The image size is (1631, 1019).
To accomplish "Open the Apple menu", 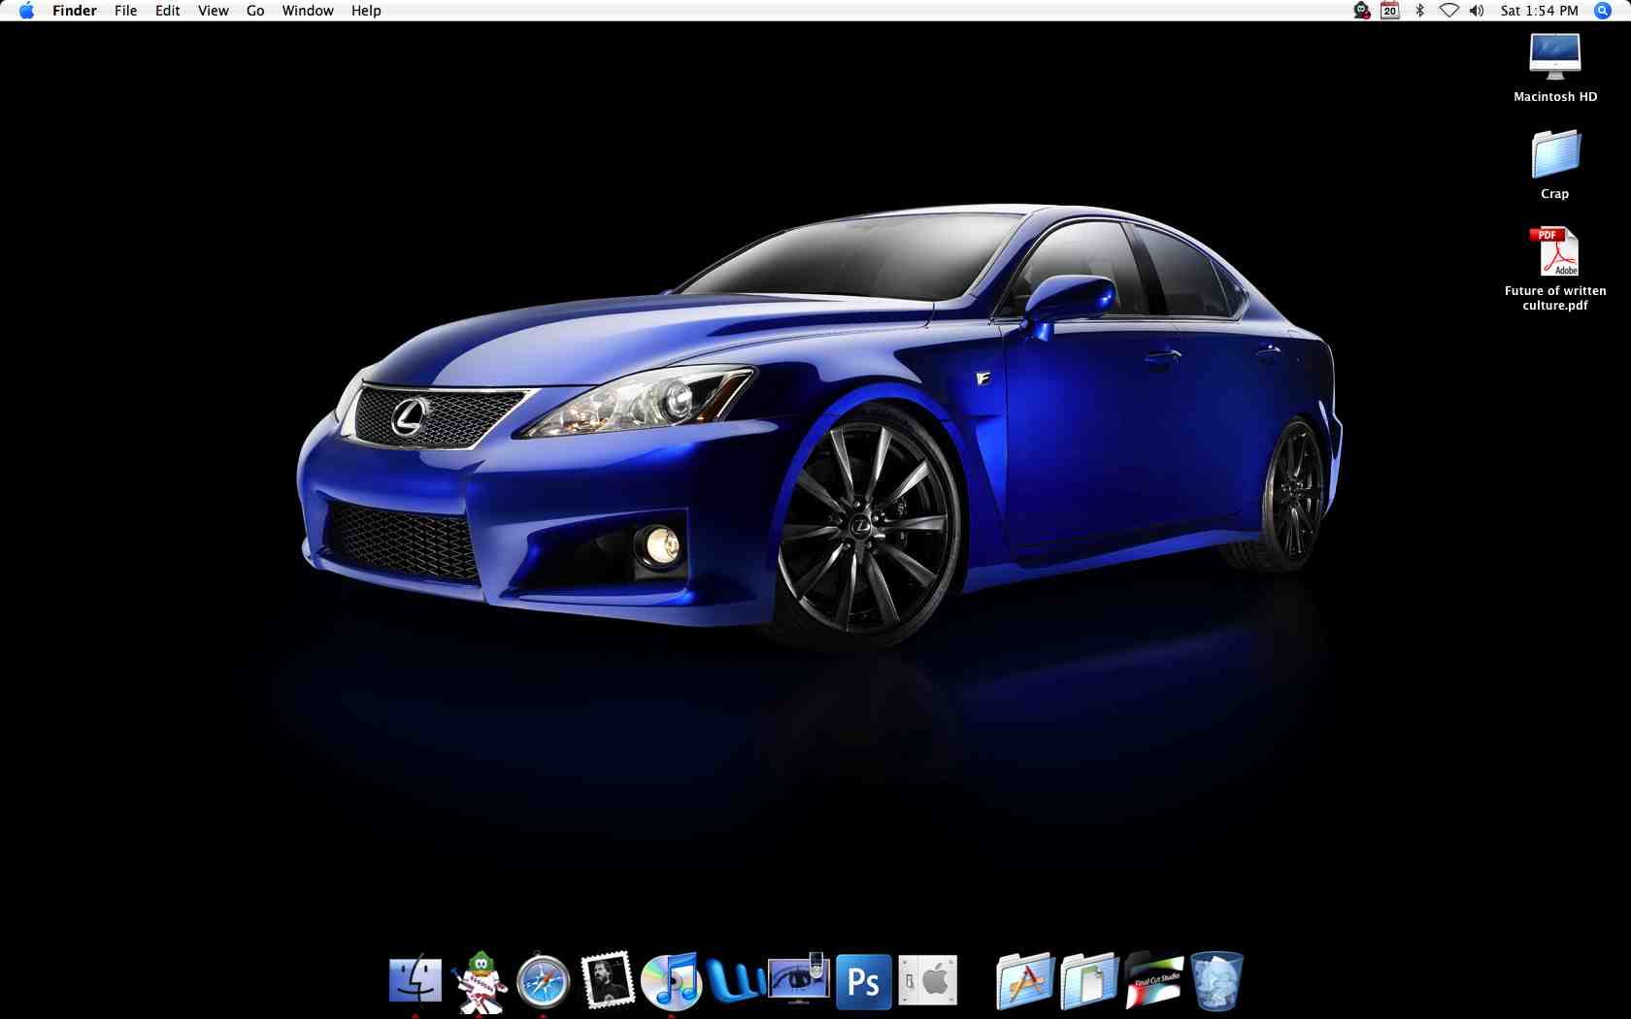I will 26,11.
